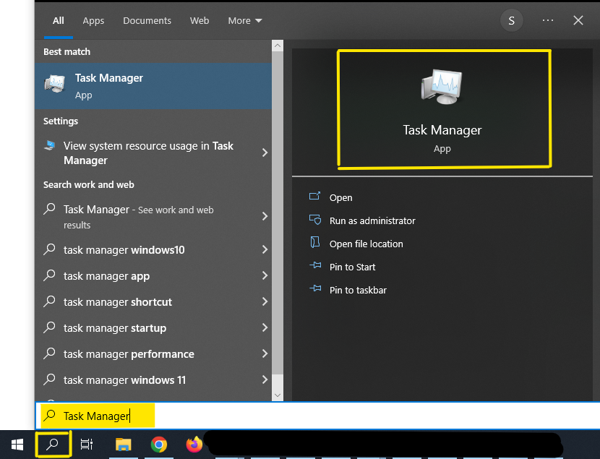Image resolution: width=600 pixels, height=459 pixels.
Task: Expand Task Manager web results chevron
Action: 265,216
